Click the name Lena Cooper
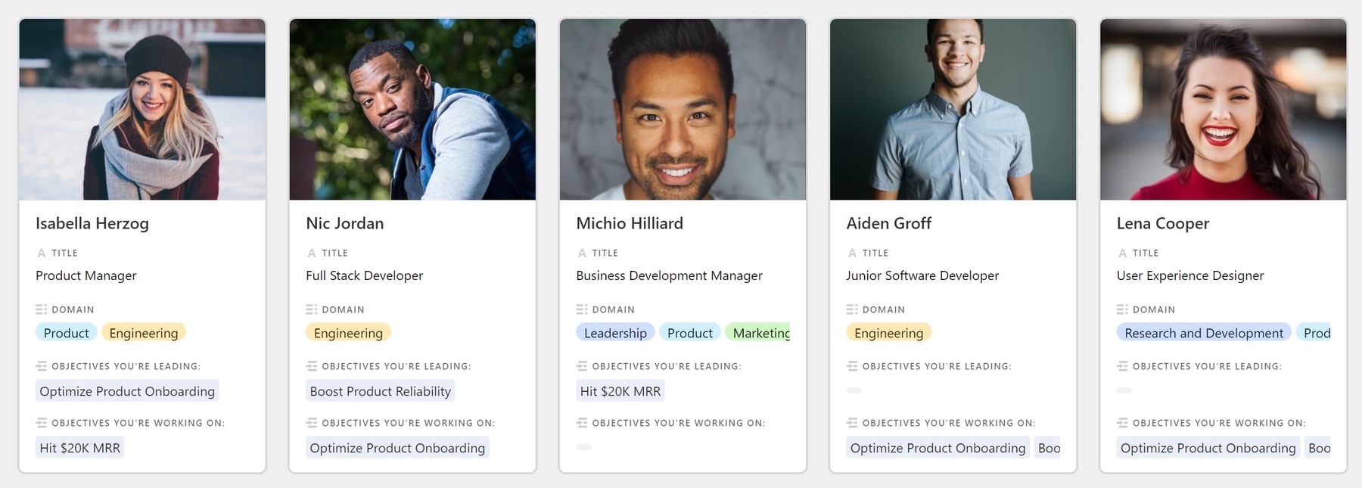The width and height of the screenshot is (1362, 488). coord(1162,223)
